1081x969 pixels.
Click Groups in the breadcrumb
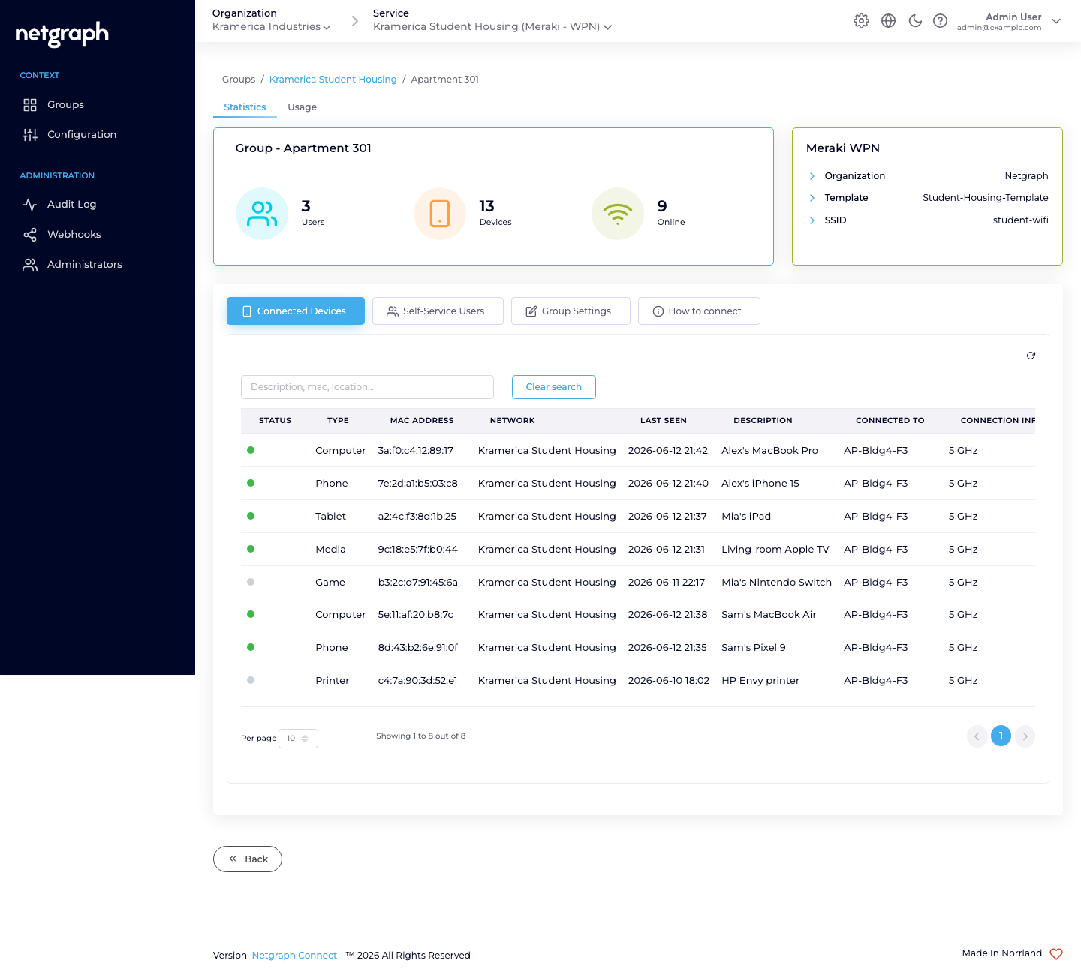point(239,79)
